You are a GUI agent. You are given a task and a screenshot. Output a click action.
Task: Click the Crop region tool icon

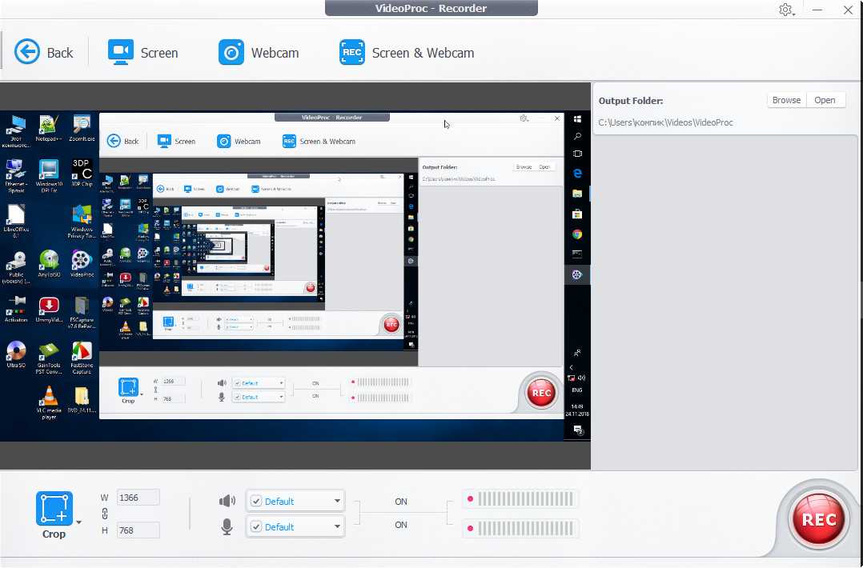coord(54,509)
